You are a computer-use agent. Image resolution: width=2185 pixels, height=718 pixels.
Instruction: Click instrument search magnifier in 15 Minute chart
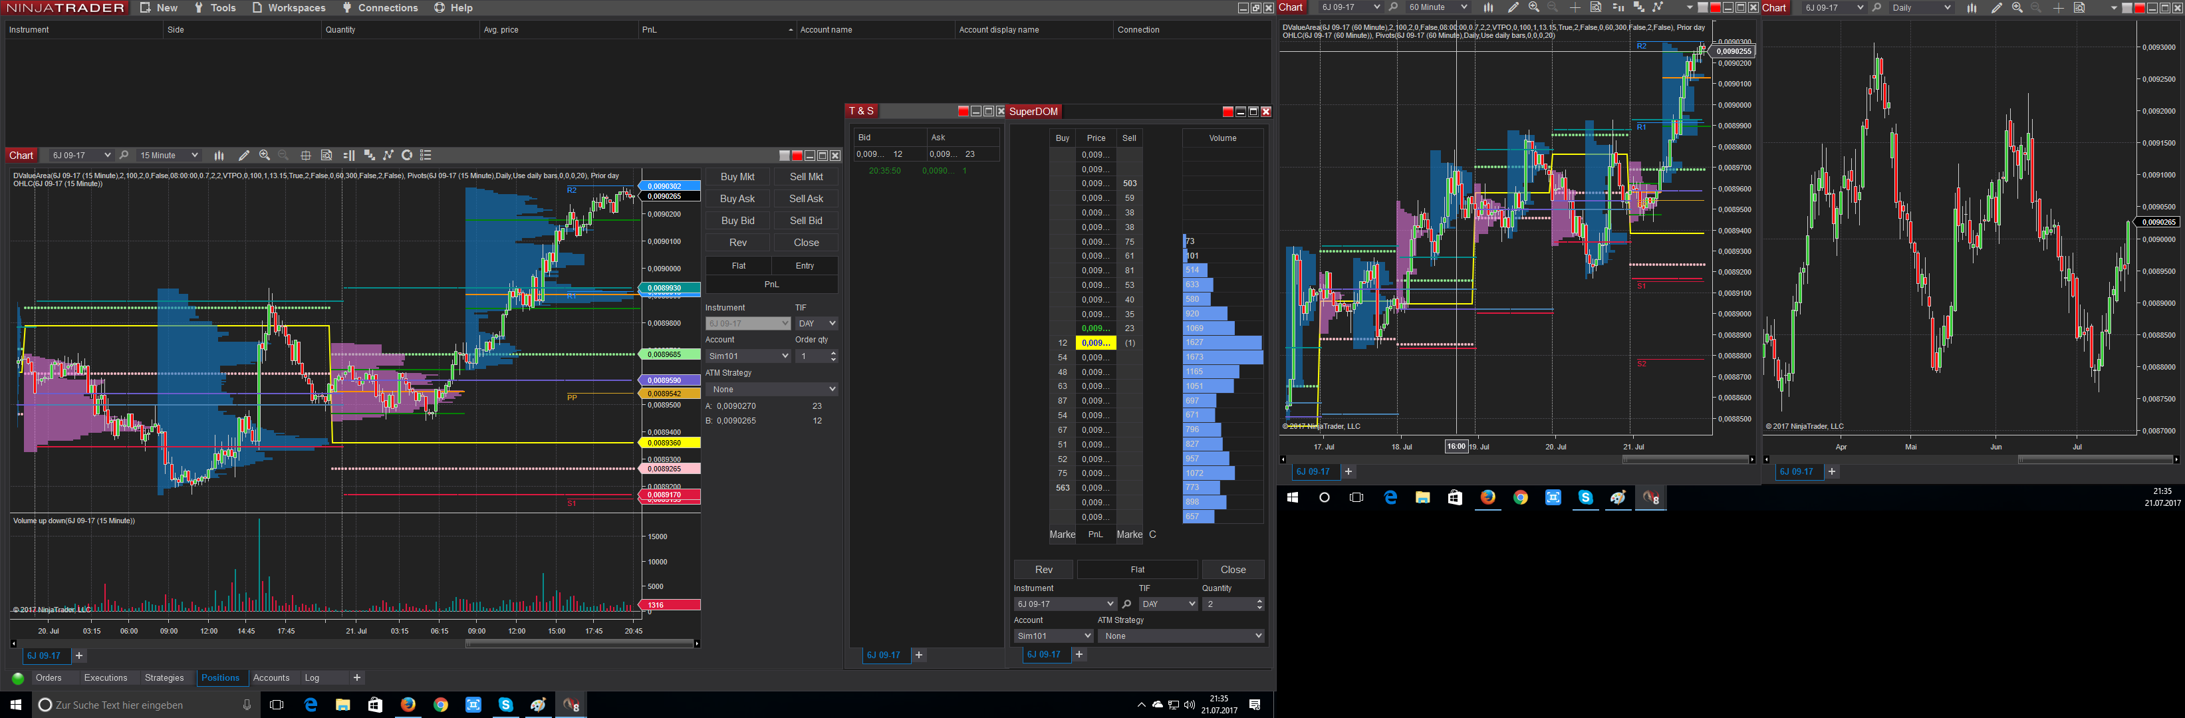click(124, 155)
